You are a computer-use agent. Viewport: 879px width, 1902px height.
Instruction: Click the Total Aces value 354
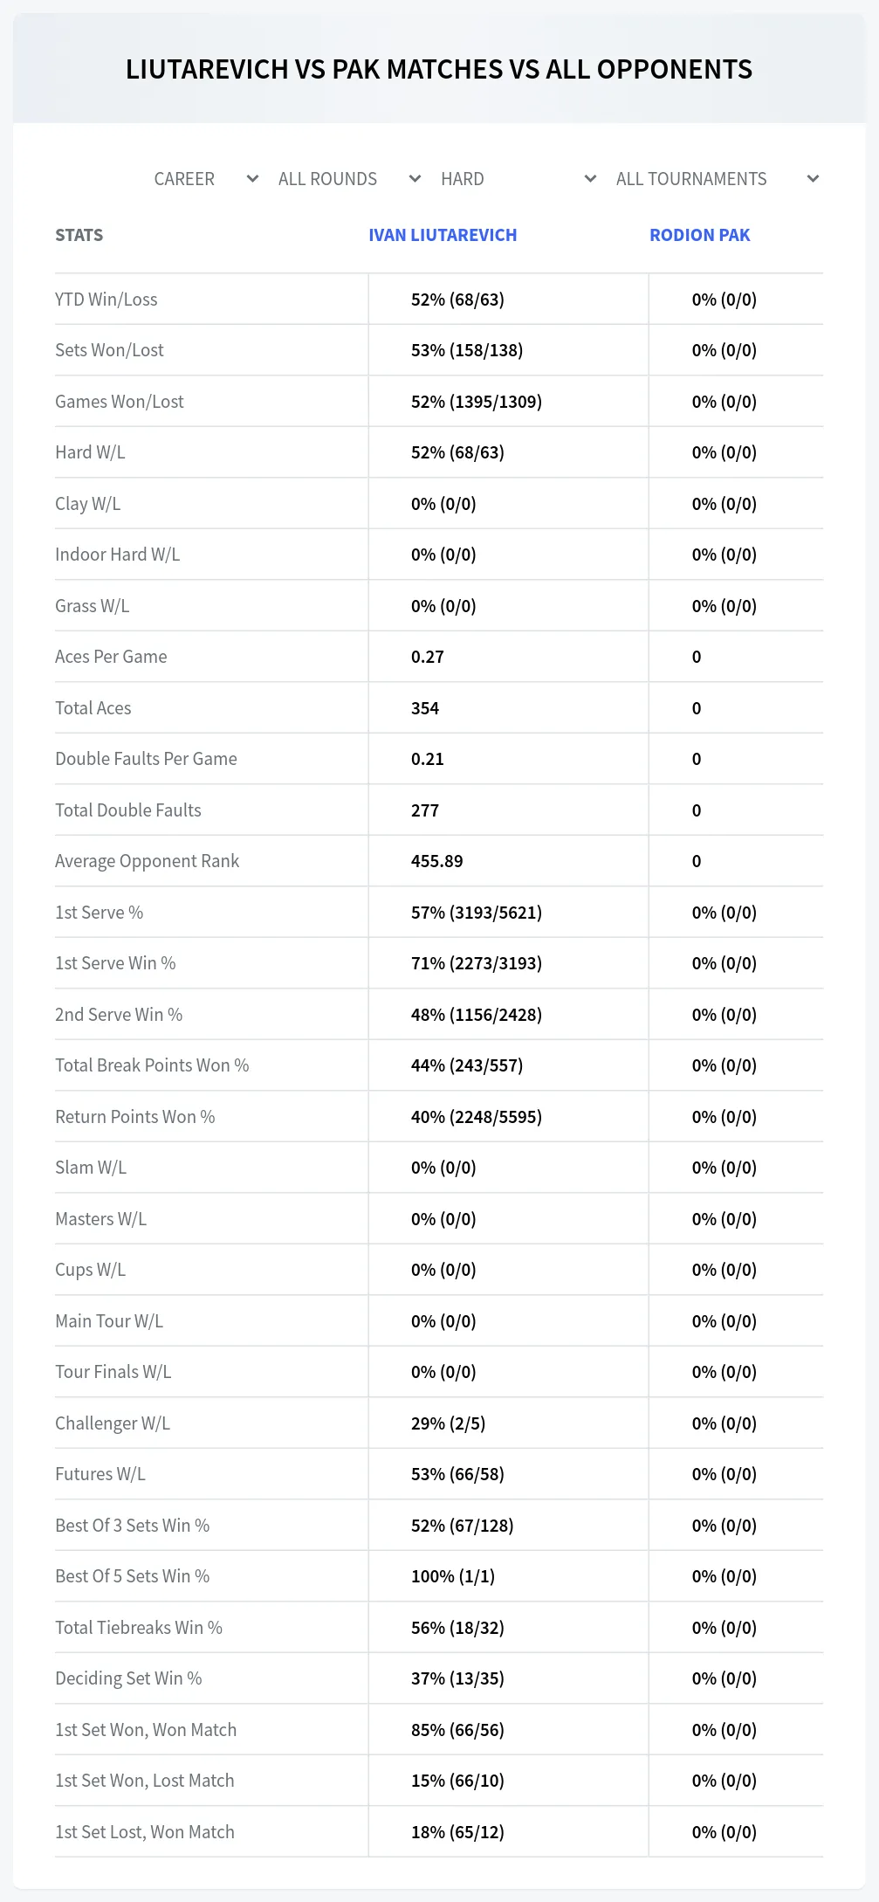(425, 708)
